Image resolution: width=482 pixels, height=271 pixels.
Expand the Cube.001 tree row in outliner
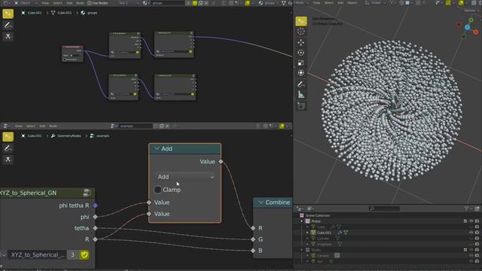coord(307,233)
